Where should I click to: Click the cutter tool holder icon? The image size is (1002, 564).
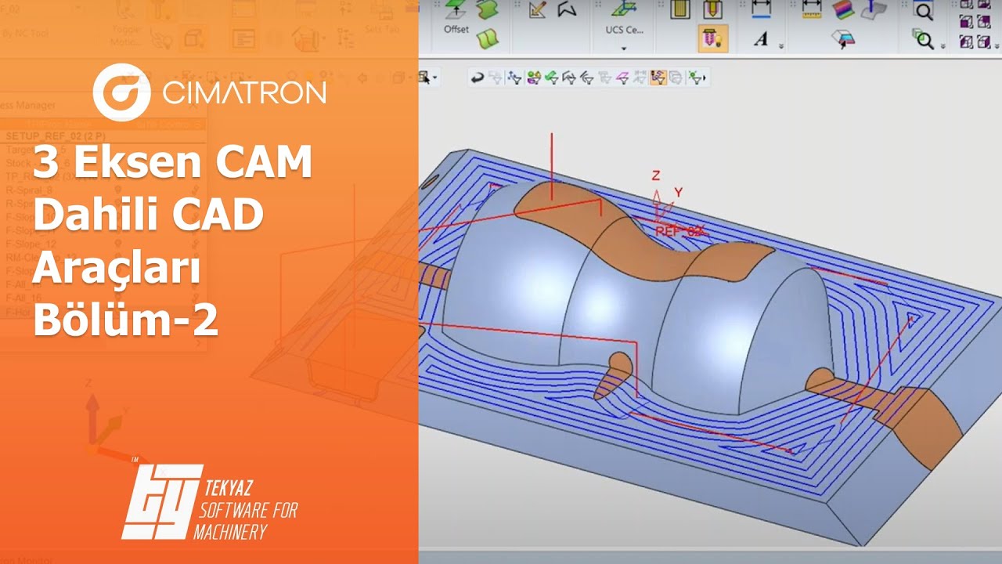pos(712,9)
